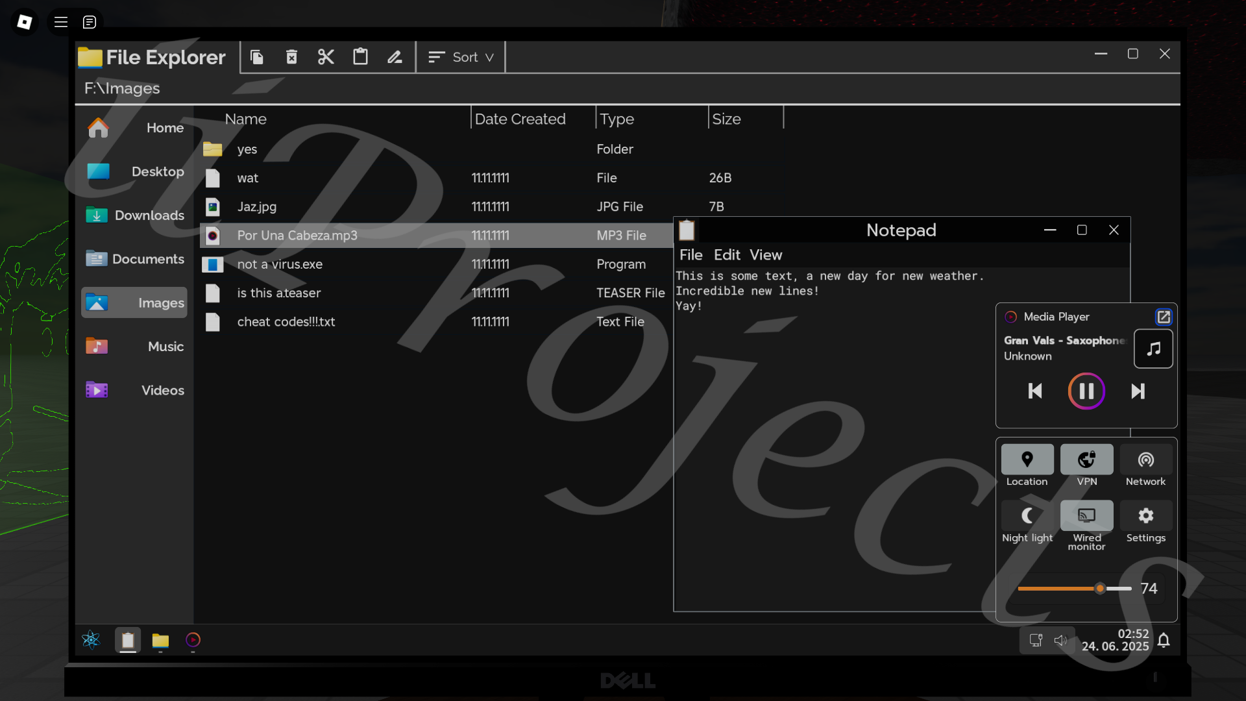This screenshot has width=1246, height=701.
Task: Open the Downloads sidebar folder
Action: coord(135,215)
